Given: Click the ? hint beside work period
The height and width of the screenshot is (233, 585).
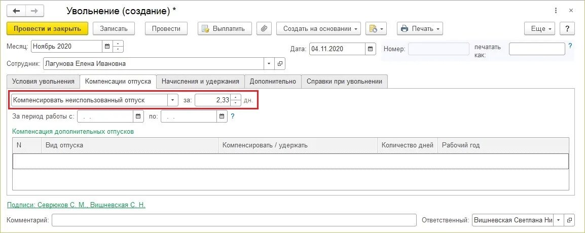Looking at the screenshot, I should [233, 116].
